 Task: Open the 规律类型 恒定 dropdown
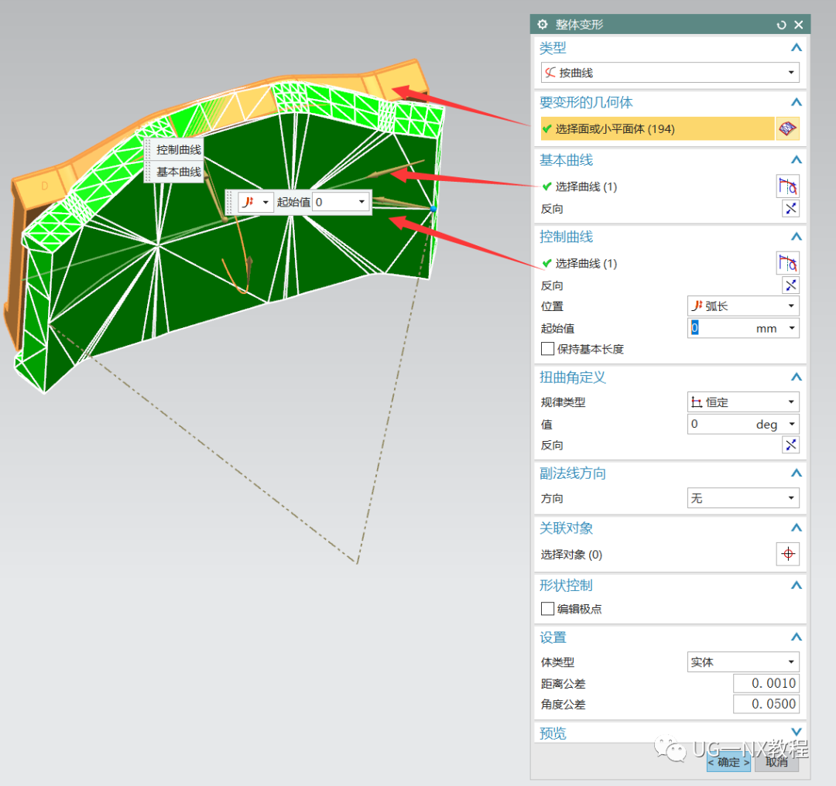tap(743, 402)
